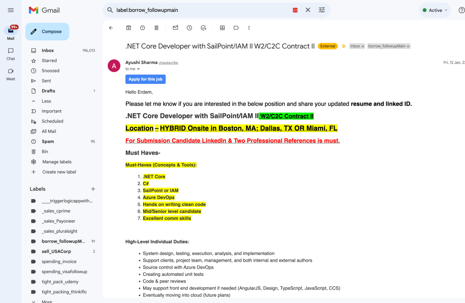The width and height of the screenshot is (465, 303).
Task: Clear the search with the X icon
Action: (308, 10)
